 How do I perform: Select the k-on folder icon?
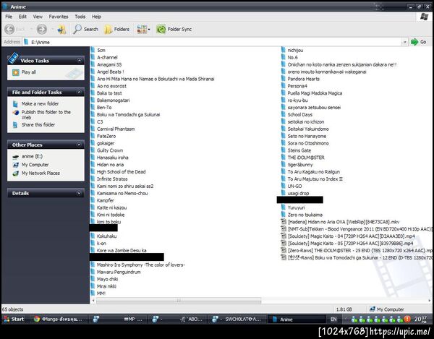coord(93,244)
